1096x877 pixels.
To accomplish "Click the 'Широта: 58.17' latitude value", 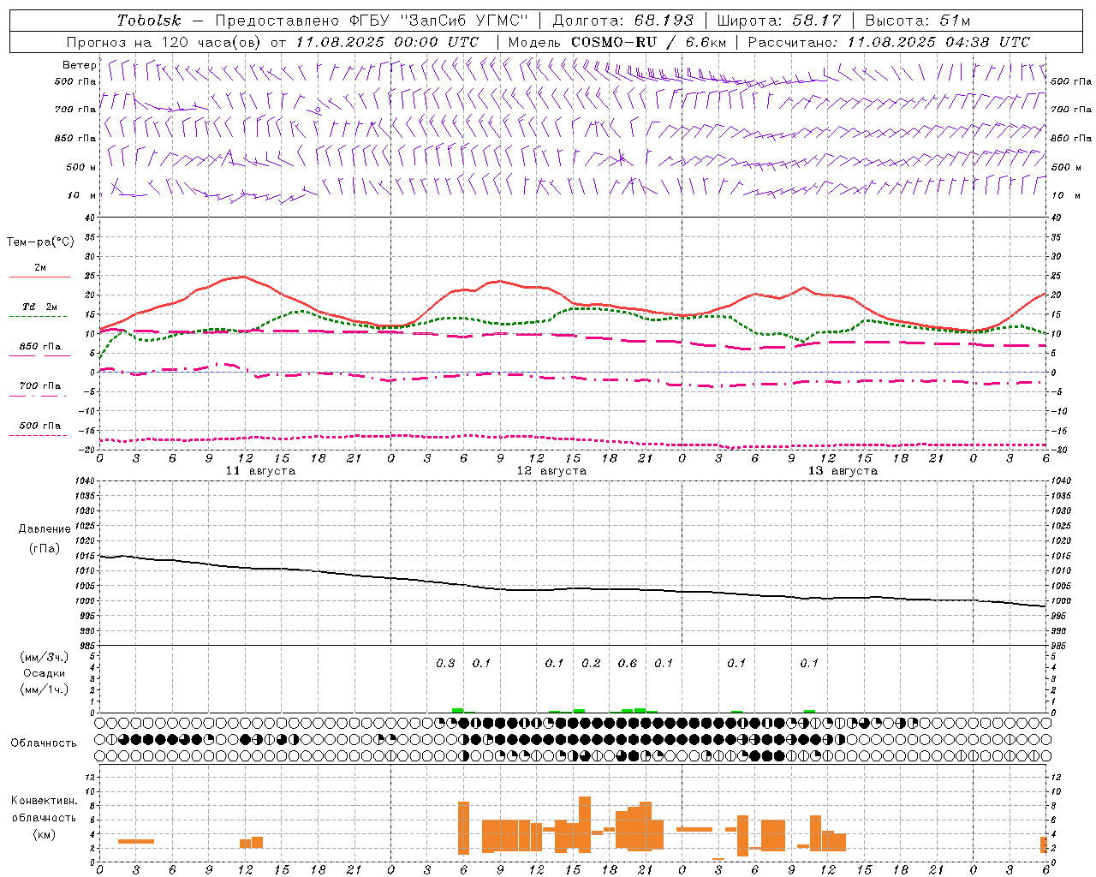I will point(779,21).
